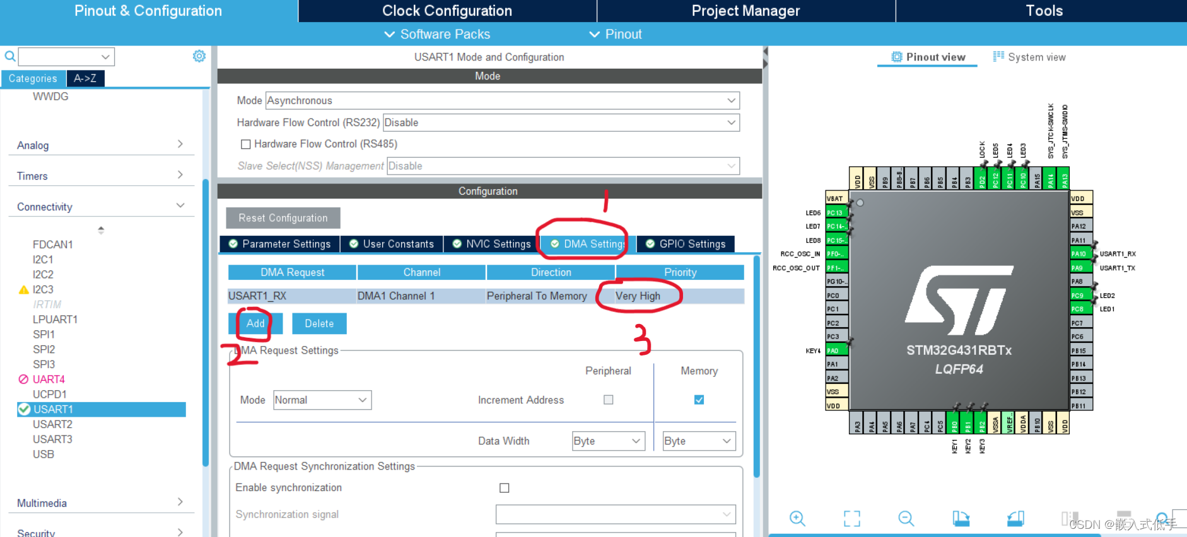Viewport: 1187px width, 537px height.
Task: Click the Reset Configuration button
Action: (x=283, y=218)
